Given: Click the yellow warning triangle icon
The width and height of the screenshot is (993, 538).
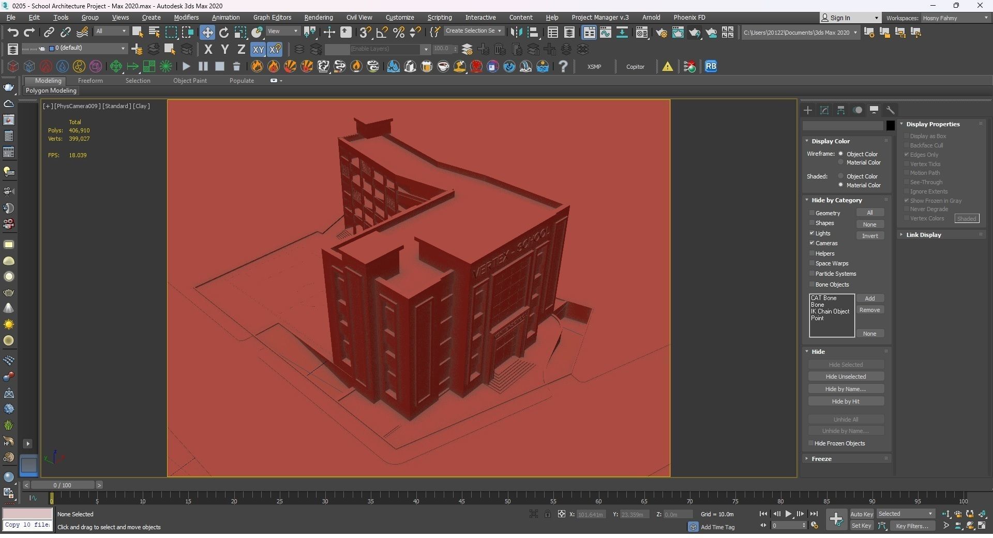Looking at the screenshot, I should (x=668, y=66).
